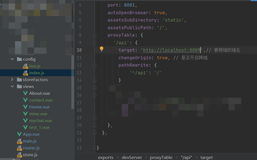Viewport: 257px width, 160px height.
Task: Click the JS icon beside store.js
Action: coord(19,155)
